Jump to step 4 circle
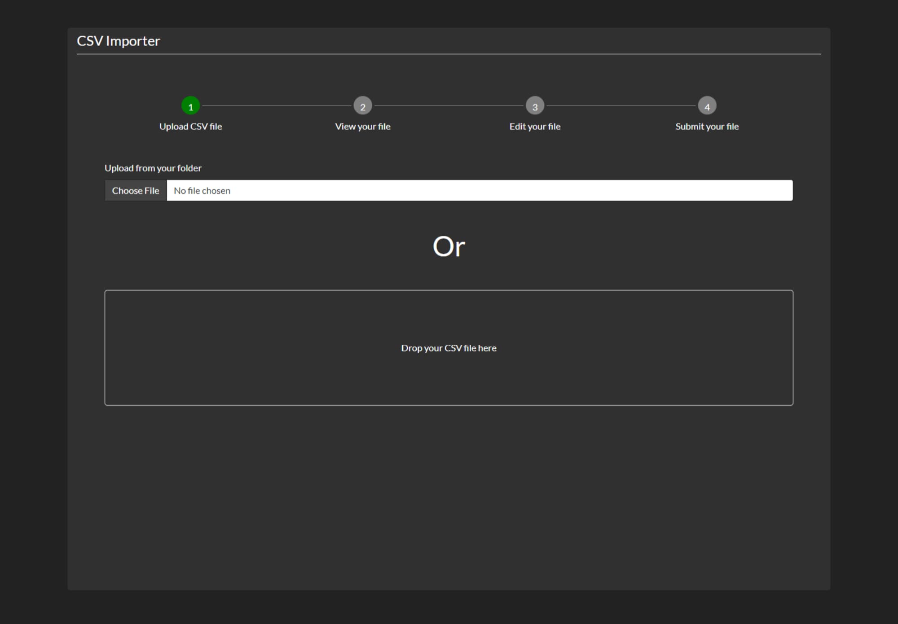Screen dimensions: 898x624 tap(707, 106)
